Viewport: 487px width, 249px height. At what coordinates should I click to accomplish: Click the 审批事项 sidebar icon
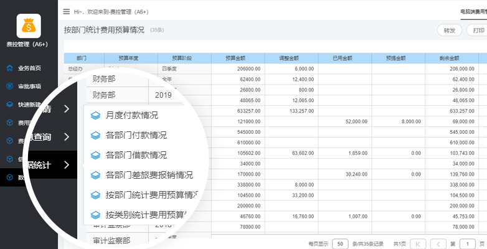[x=9, y=87]
